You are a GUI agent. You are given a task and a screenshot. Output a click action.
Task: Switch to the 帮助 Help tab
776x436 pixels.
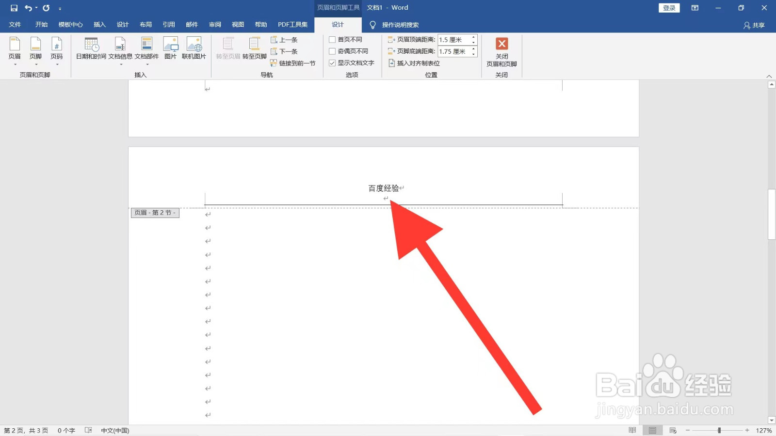point(261,25)
